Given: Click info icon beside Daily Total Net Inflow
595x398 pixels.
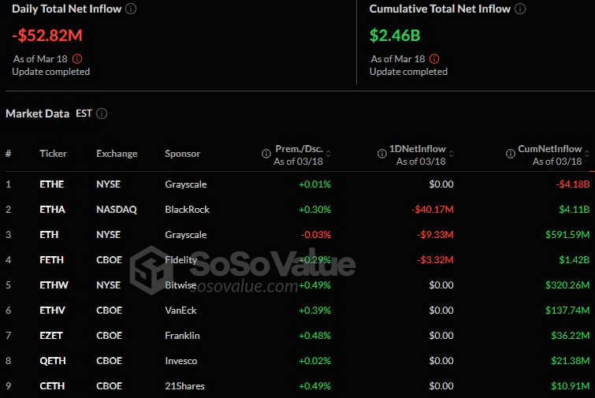Looking at the screenshot, I should 131,9.
